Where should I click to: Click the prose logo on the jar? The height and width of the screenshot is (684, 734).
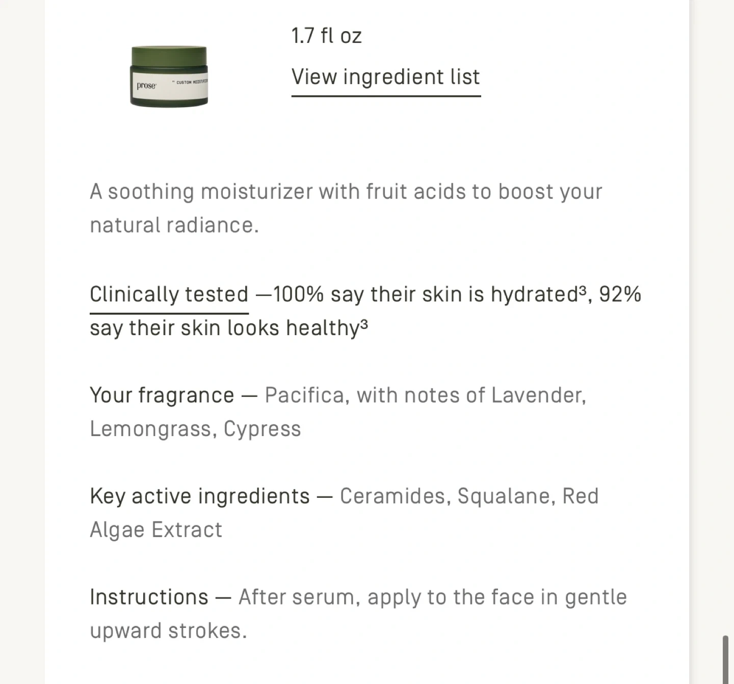pos(146,86)
